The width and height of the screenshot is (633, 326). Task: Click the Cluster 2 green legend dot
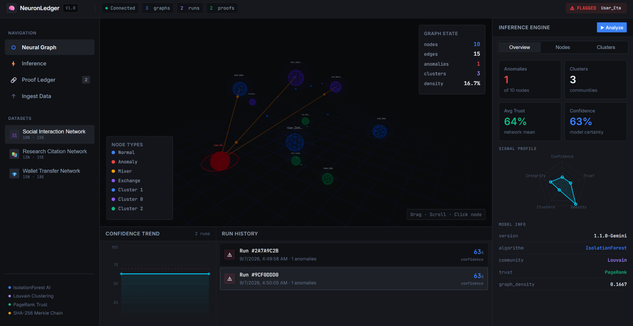[x=113, y=209]
